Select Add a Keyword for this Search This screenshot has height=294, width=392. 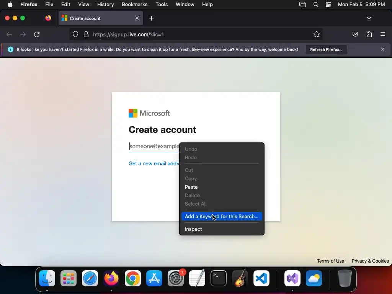click(222, 217)
